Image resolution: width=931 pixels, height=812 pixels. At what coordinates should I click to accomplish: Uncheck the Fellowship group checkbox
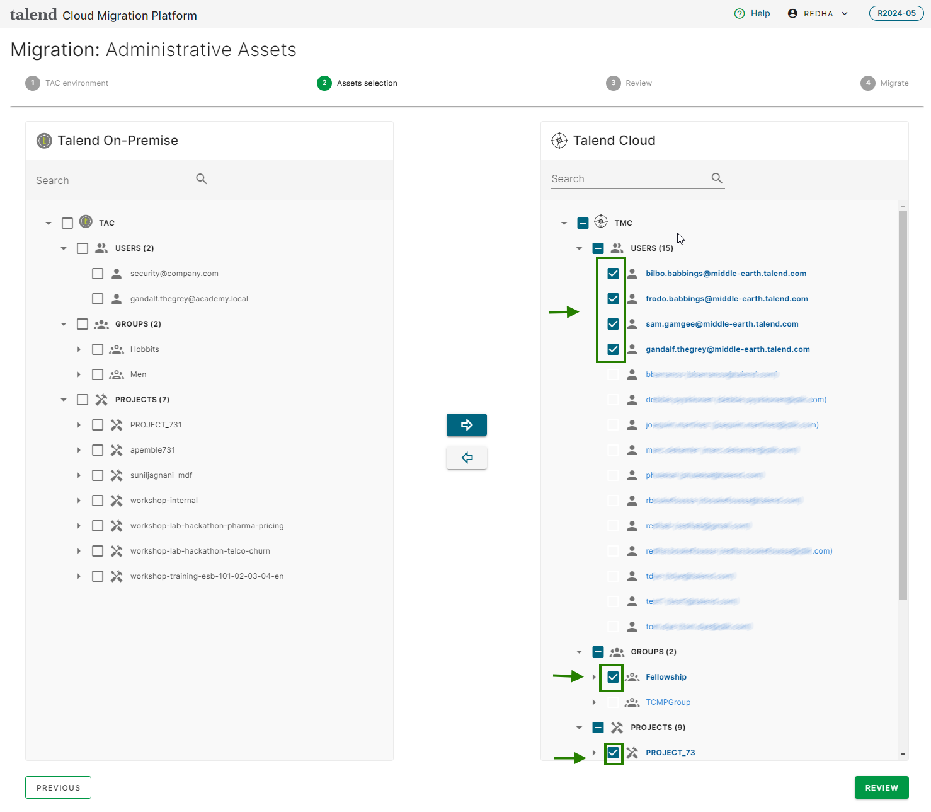613,677
